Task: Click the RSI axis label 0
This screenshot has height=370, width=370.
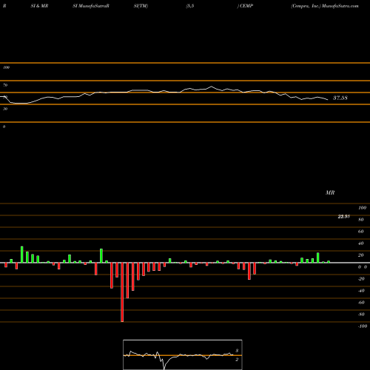Action: (x=4, y=127)
